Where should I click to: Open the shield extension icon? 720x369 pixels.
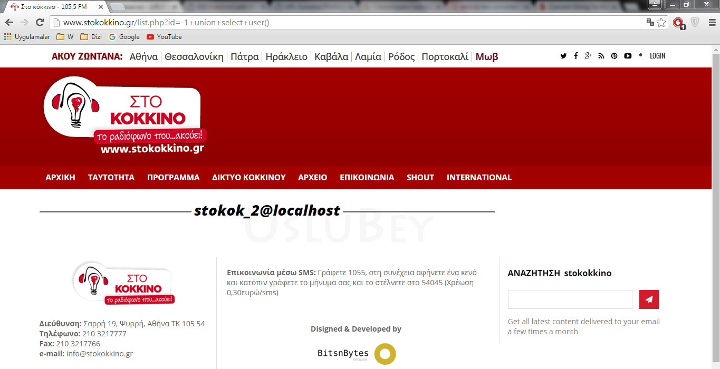tap(695, 23)
